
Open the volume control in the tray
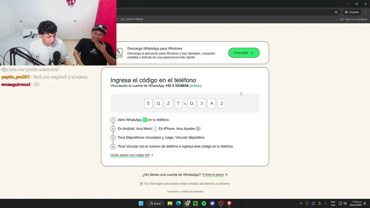345,203
